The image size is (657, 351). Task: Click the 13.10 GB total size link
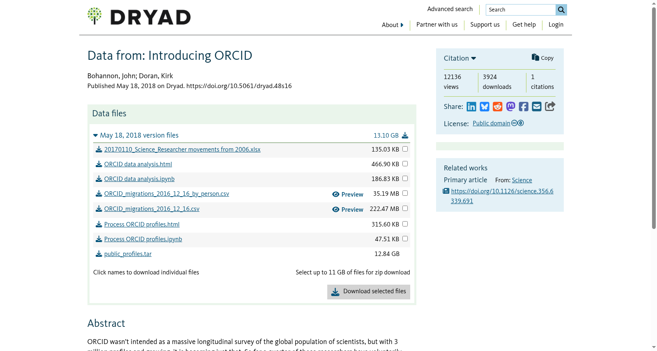click(386, 136)
